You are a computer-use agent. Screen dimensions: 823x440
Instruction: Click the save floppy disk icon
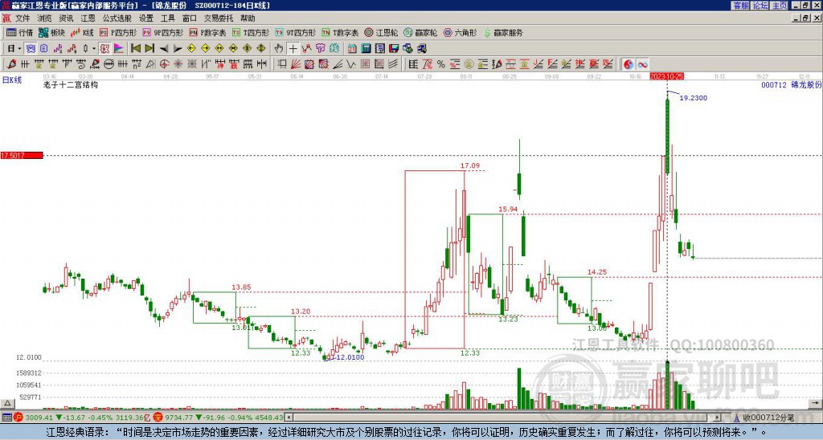394,49
